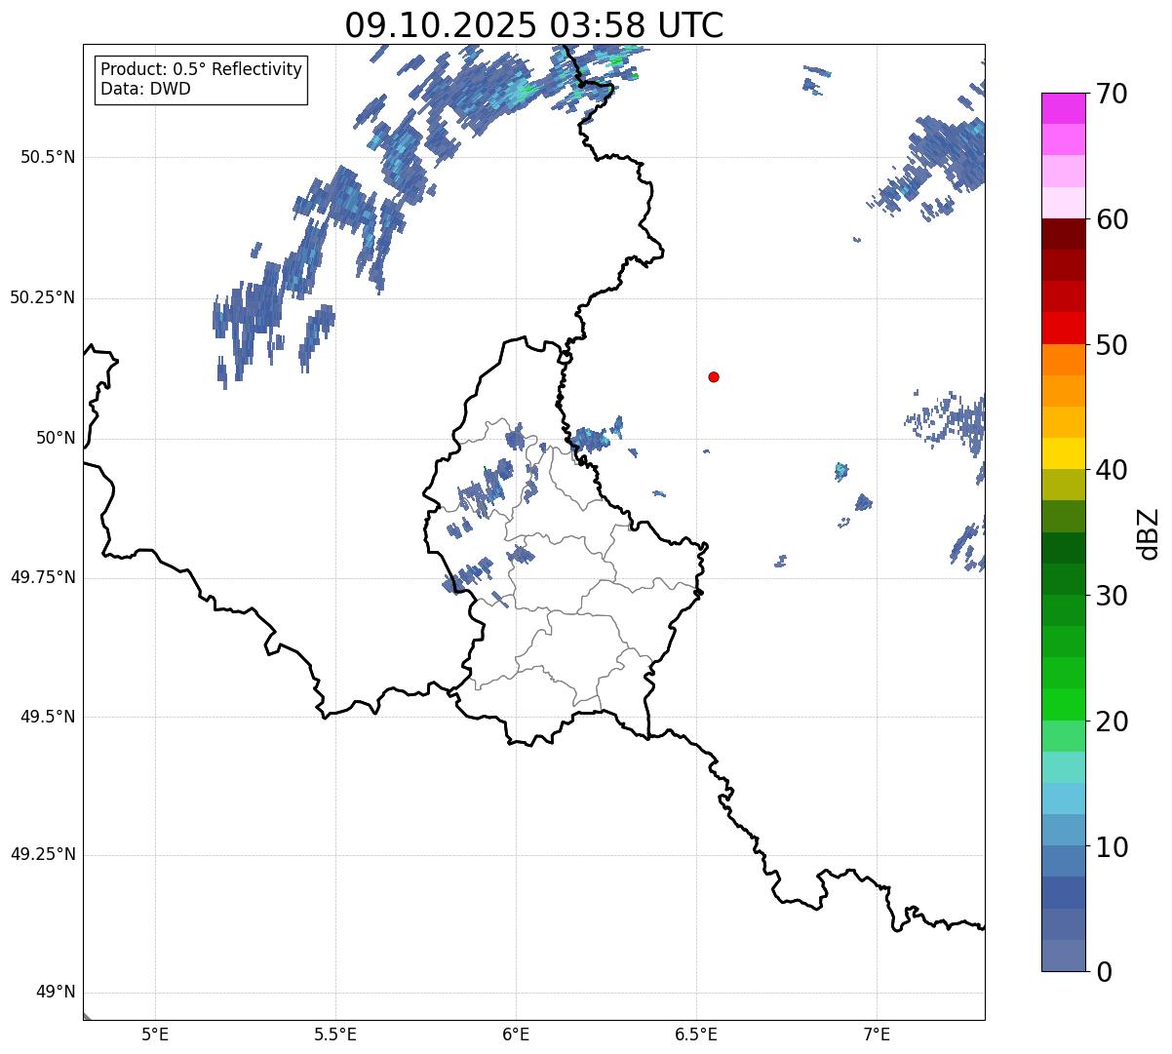Pick the bright red swatch above 50

pos(1064,328)
